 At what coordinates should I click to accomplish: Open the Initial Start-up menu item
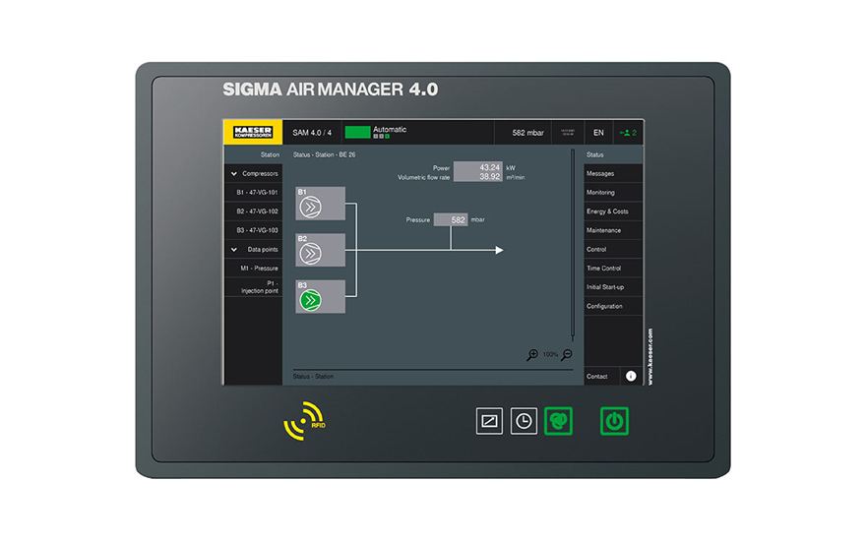[x=613, y=287]
